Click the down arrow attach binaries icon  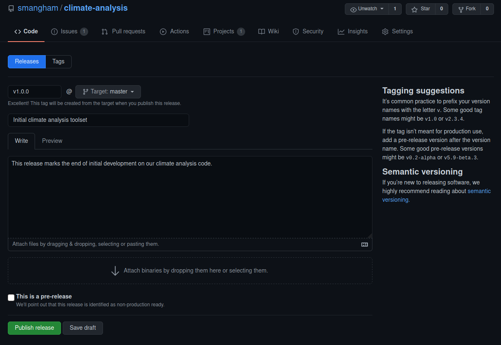(x=115, y=271)
